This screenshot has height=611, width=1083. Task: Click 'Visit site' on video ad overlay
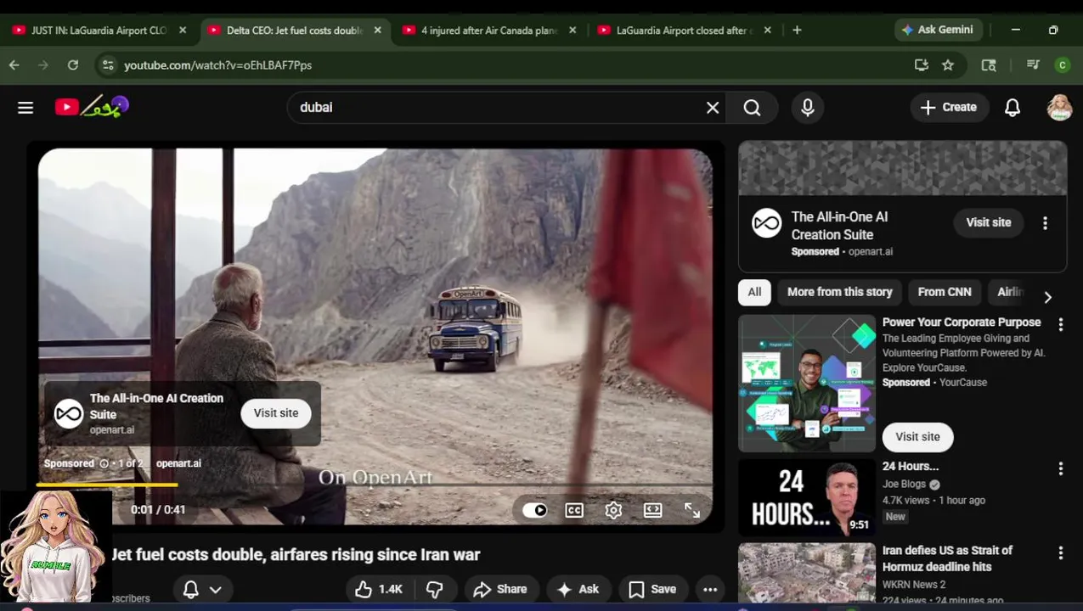[276, 413]
